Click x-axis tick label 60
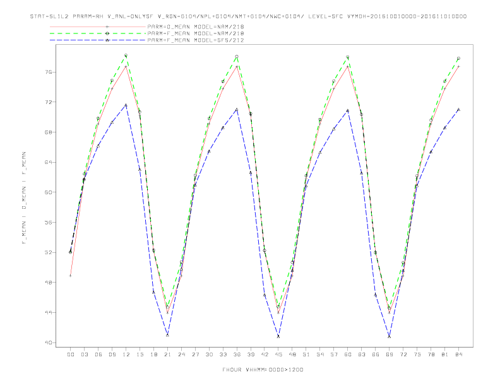Image resolution: width=500 pixels, height=386 pixels. pyautogui.click(x=348, y=354)
